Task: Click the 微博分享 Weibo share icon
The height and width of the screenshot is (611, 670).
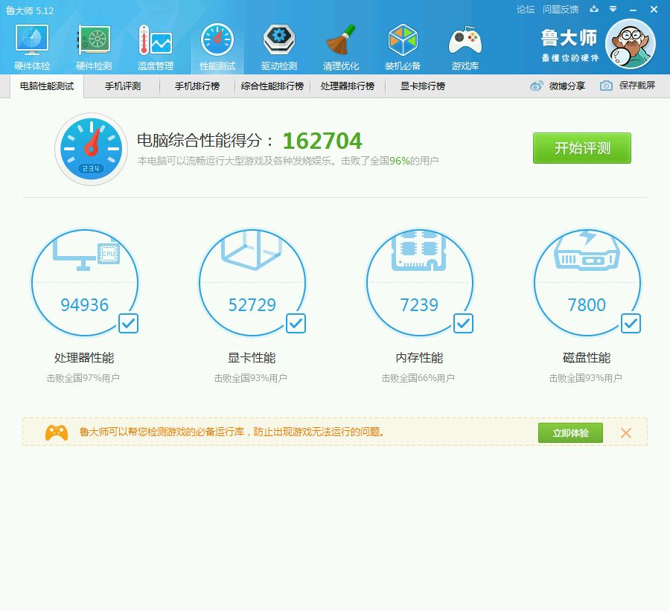Action: point(536,86)
